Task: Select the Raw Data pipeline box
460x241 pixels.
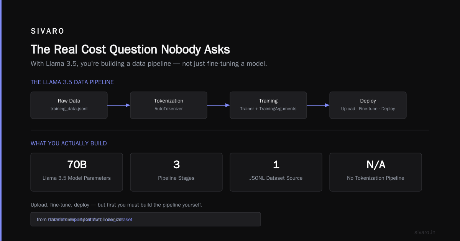Action: [69, 105]
